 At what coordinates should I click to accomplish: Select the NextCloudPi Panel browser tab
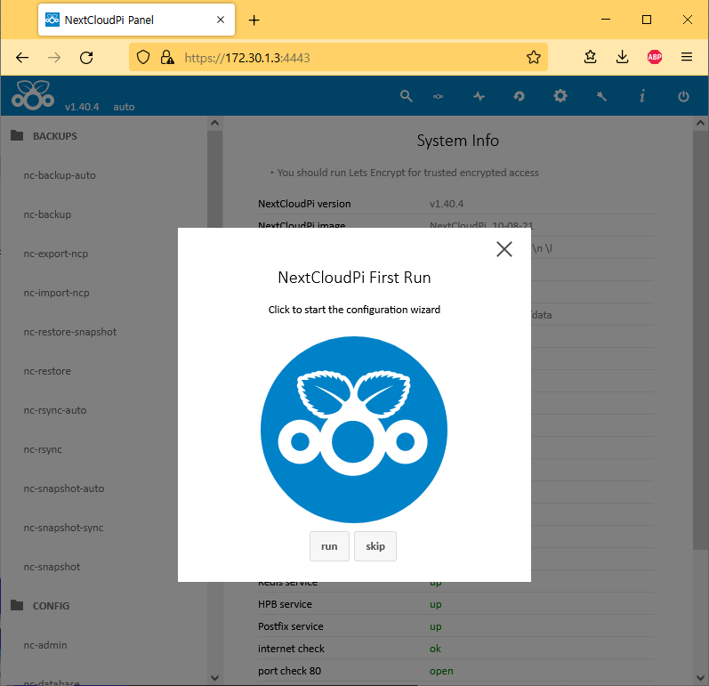pyautogui.click(x=137, y=20)
